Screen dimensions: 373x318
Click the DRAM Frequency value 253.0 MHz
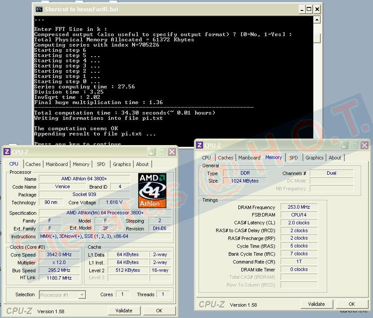(x=299, y=207)
